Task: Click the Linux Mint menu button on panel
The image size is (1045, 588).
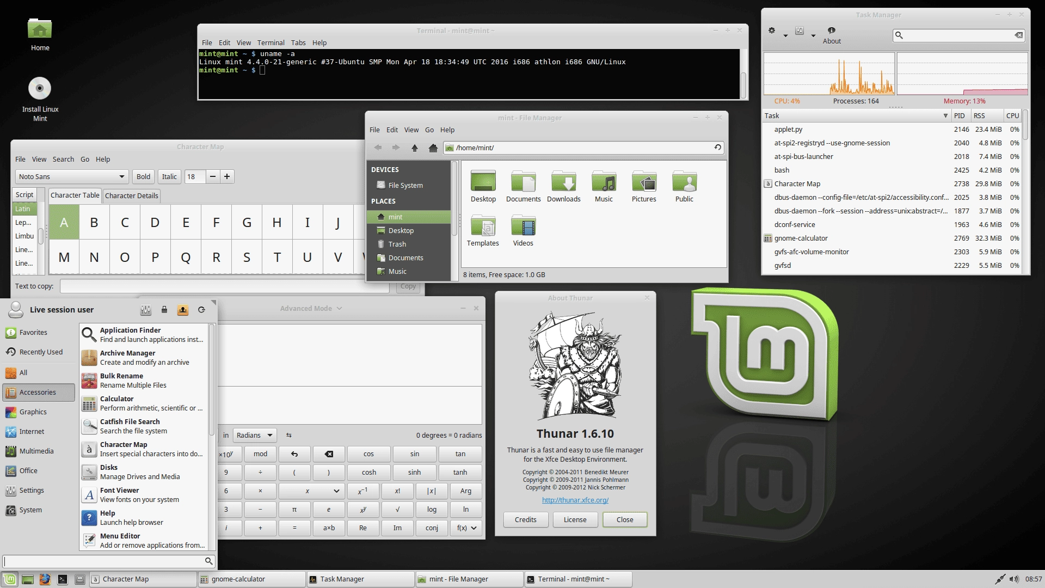Action: click(10, 579)
